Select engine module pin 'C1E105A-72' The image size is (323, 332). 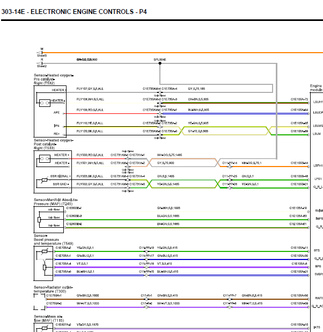point(299,99)
